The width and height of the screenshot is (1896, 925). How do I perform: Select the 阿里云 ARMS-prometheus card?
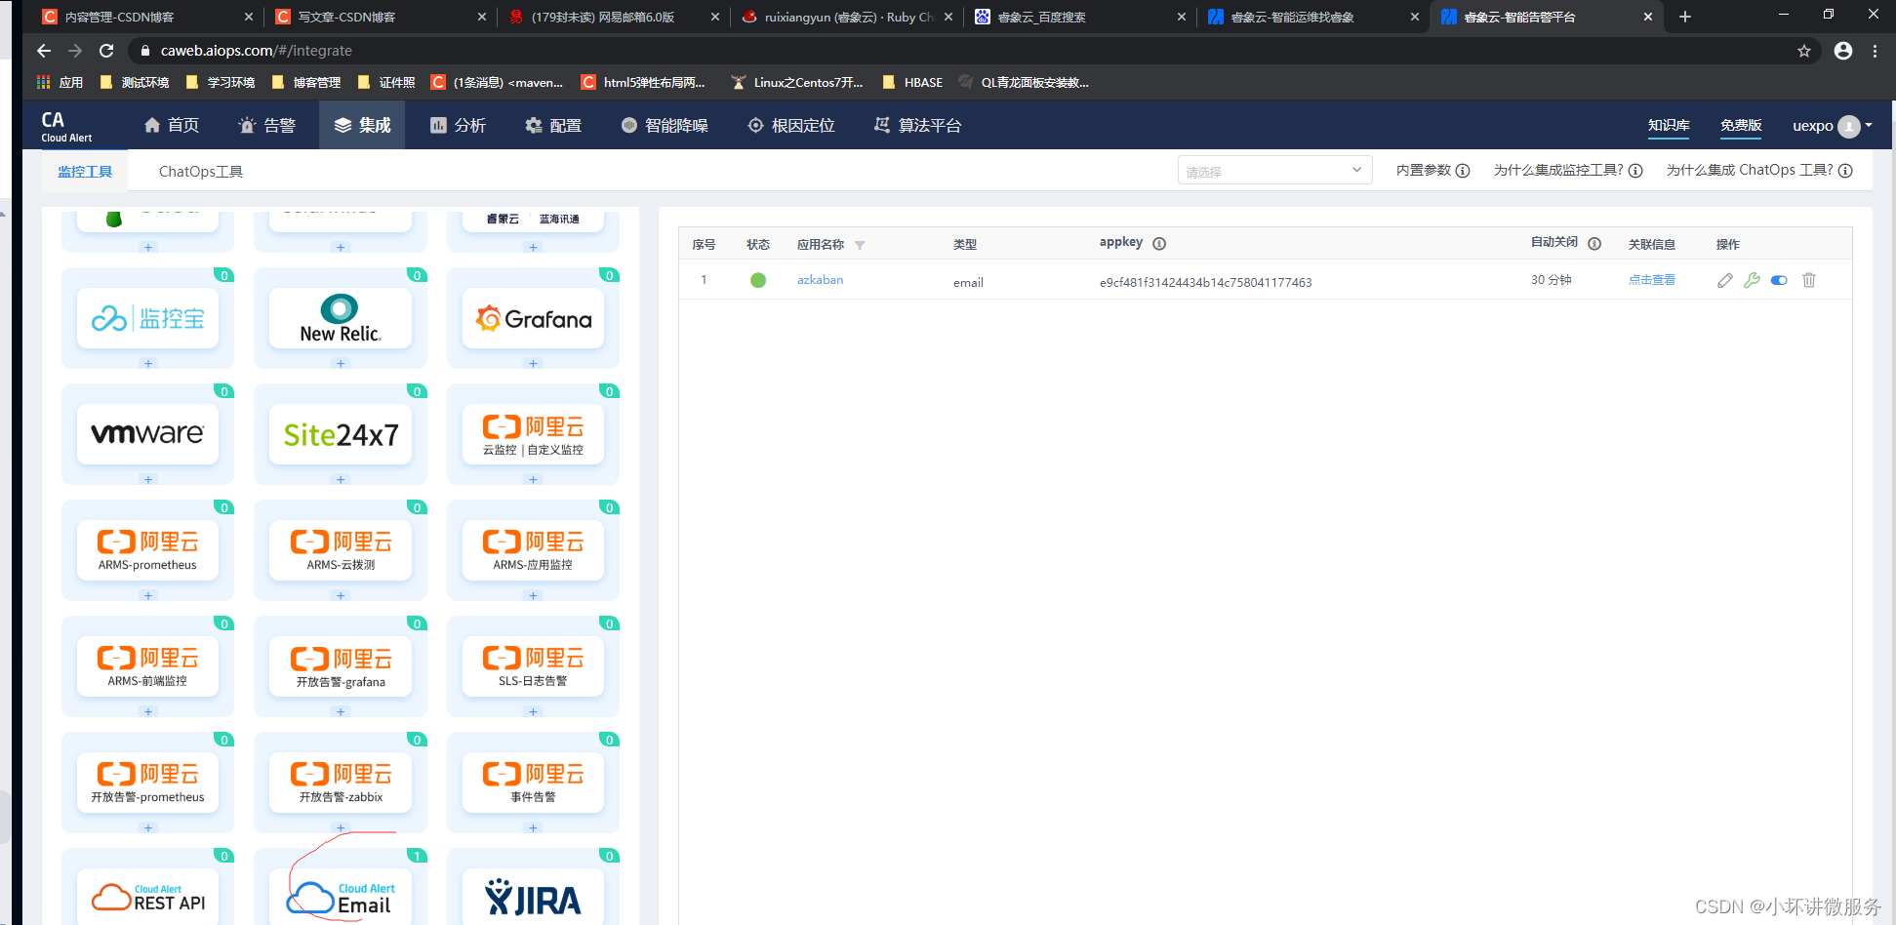click(147, 550)
